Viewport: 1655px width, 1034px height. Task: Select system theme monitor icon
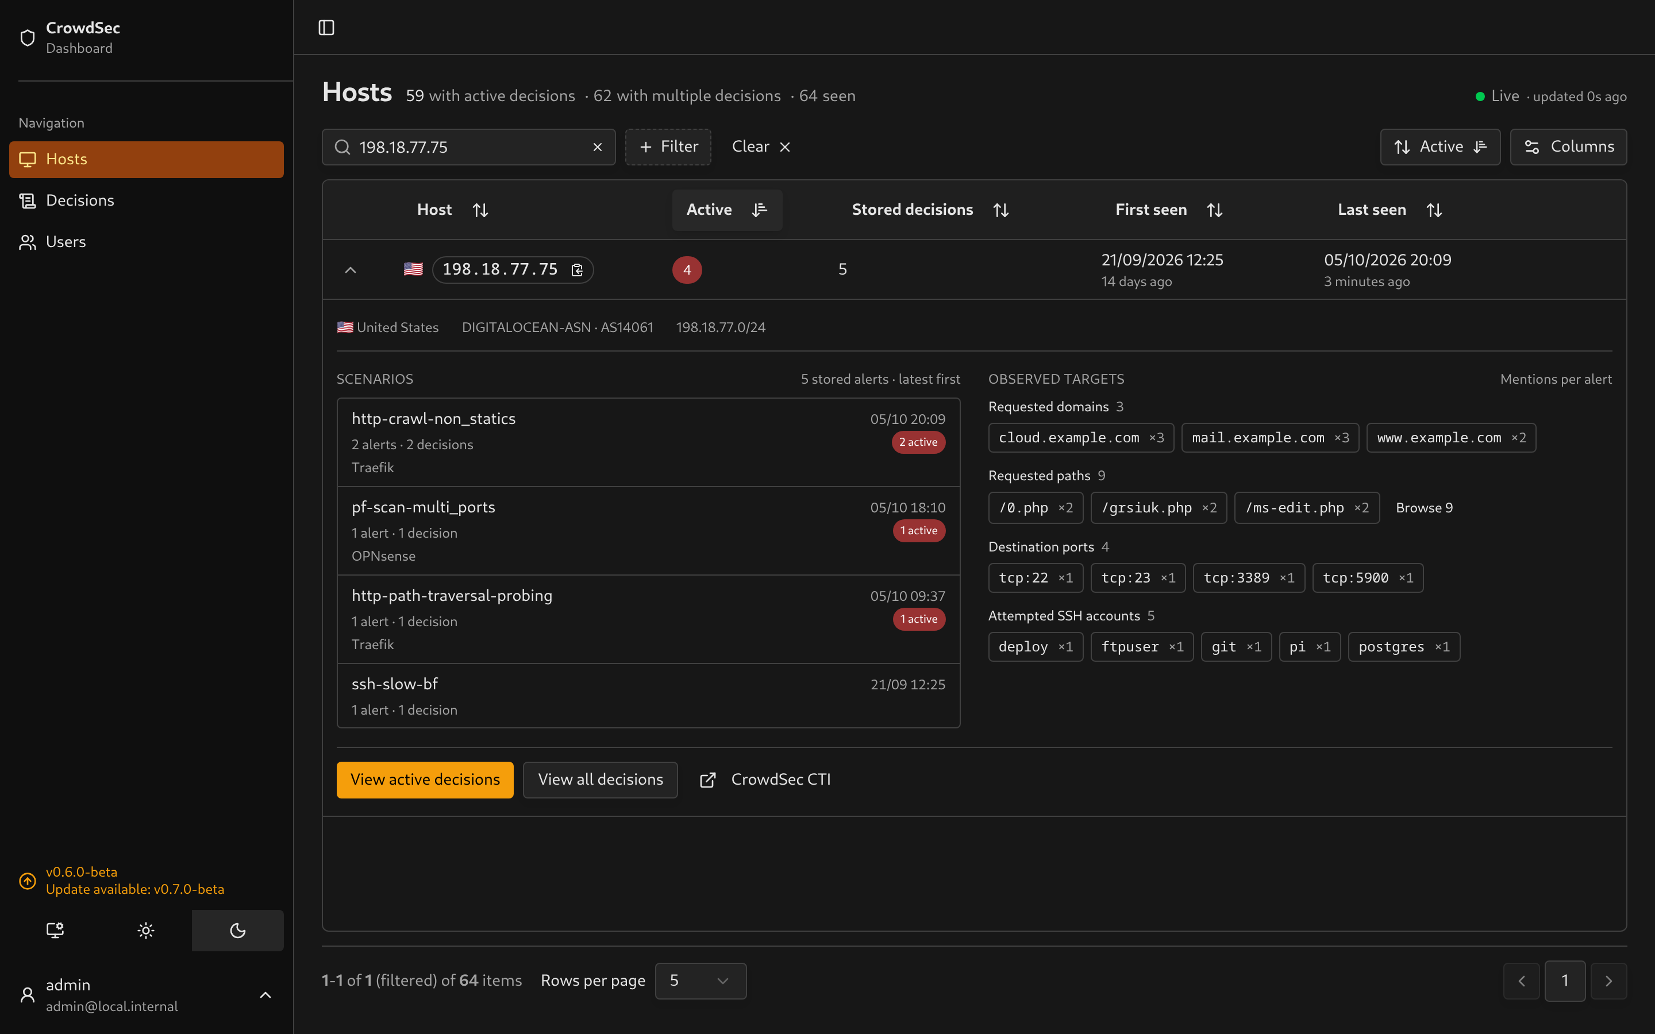[55, 930]
